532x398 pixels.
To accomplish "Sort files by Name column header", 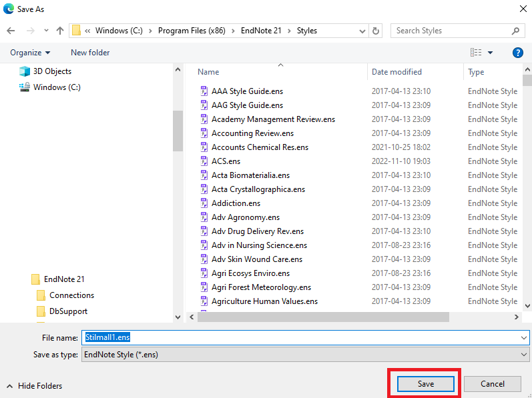I will [208, 72].
